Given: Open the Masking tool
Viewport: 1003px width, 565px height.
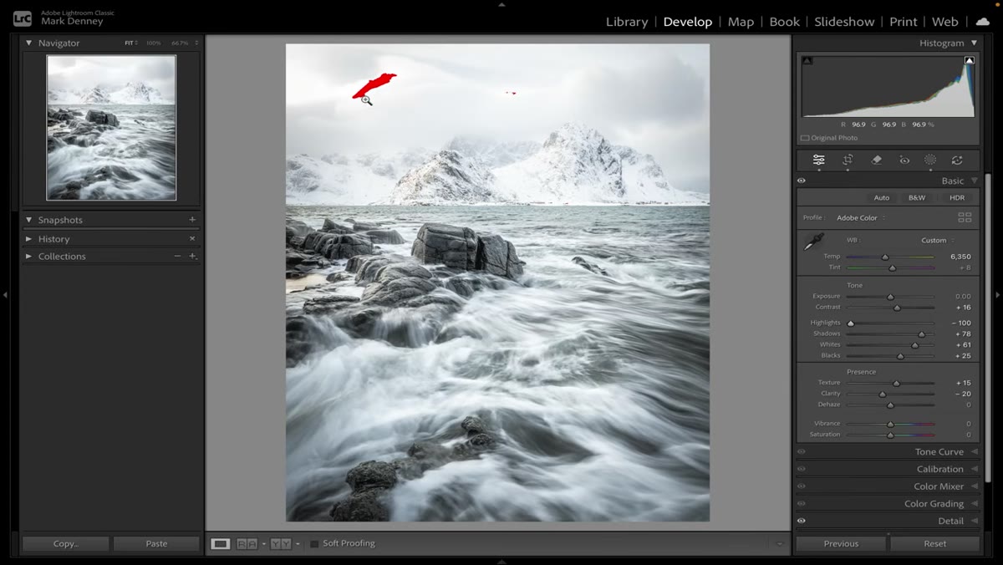Looking at the screenshot, I should pyautogui.click(x=930, y=160).
